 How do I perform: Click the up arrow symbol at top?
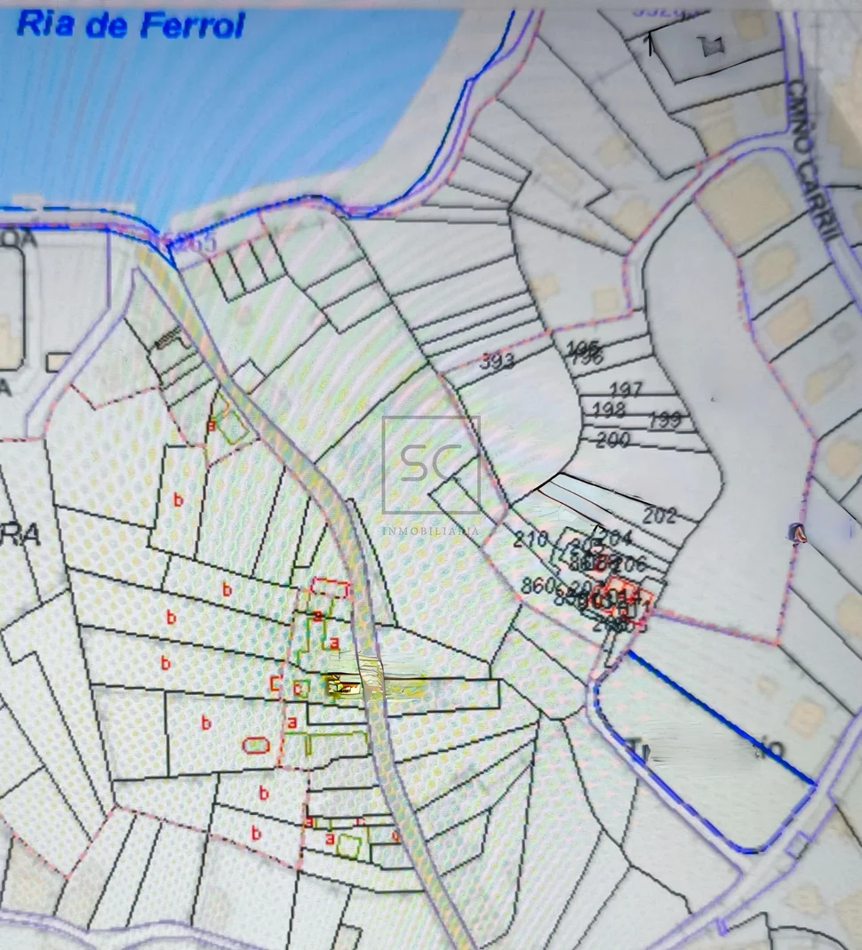coord(651,43)
